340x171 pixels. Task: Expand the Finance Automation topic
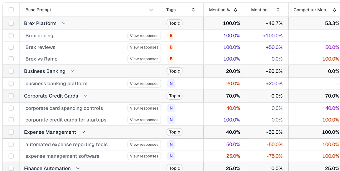[77, 168]
